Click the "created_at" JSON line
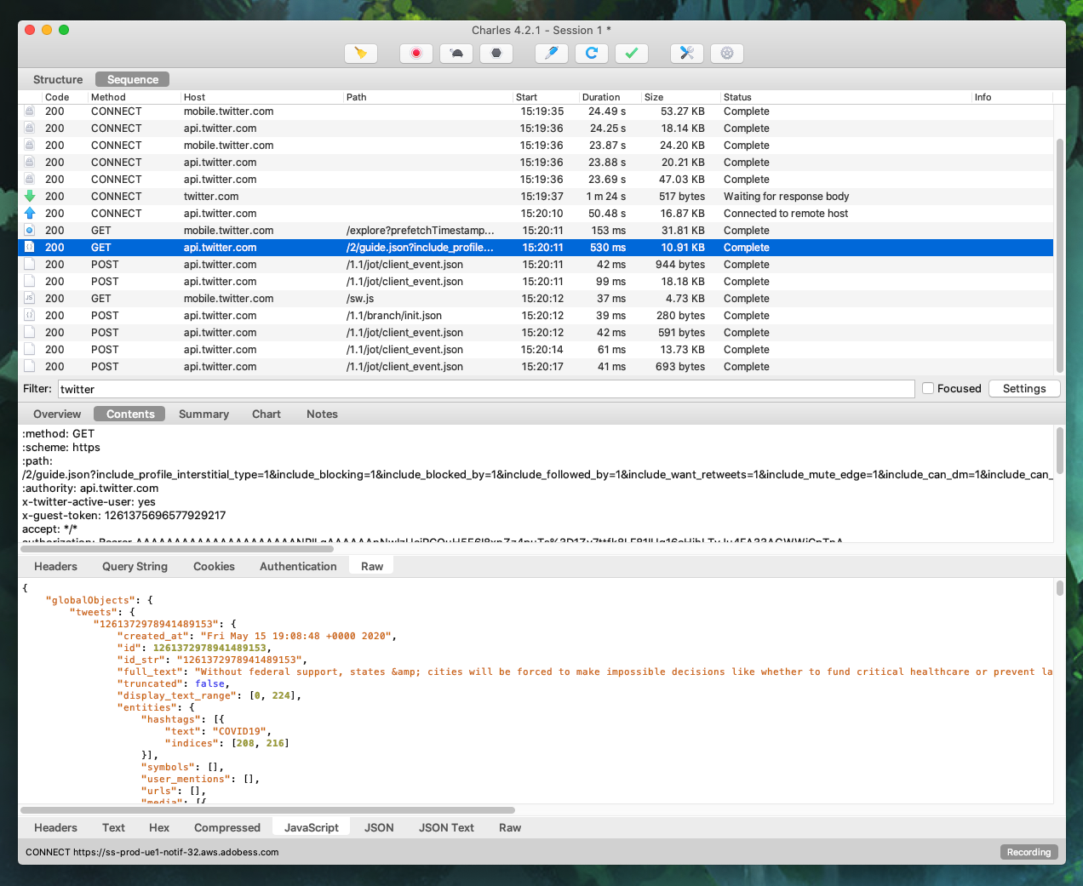 coord(256,636)
